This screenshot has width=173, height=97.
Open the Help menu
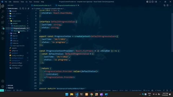tap(42, 2)
